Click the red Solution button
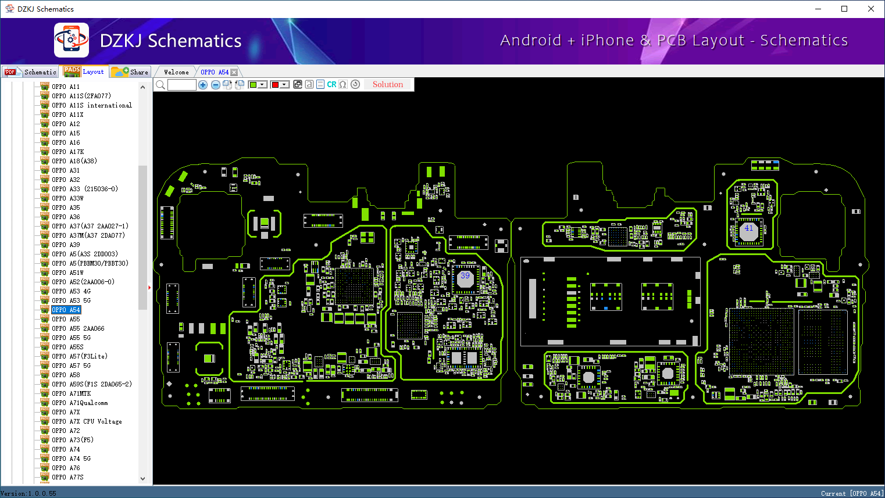Image resolution: width=885 pixels, height=498 pixels. [x=388, y=85]
